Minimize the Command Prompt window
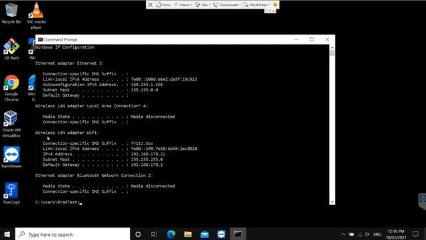 [x=296, y=39]
